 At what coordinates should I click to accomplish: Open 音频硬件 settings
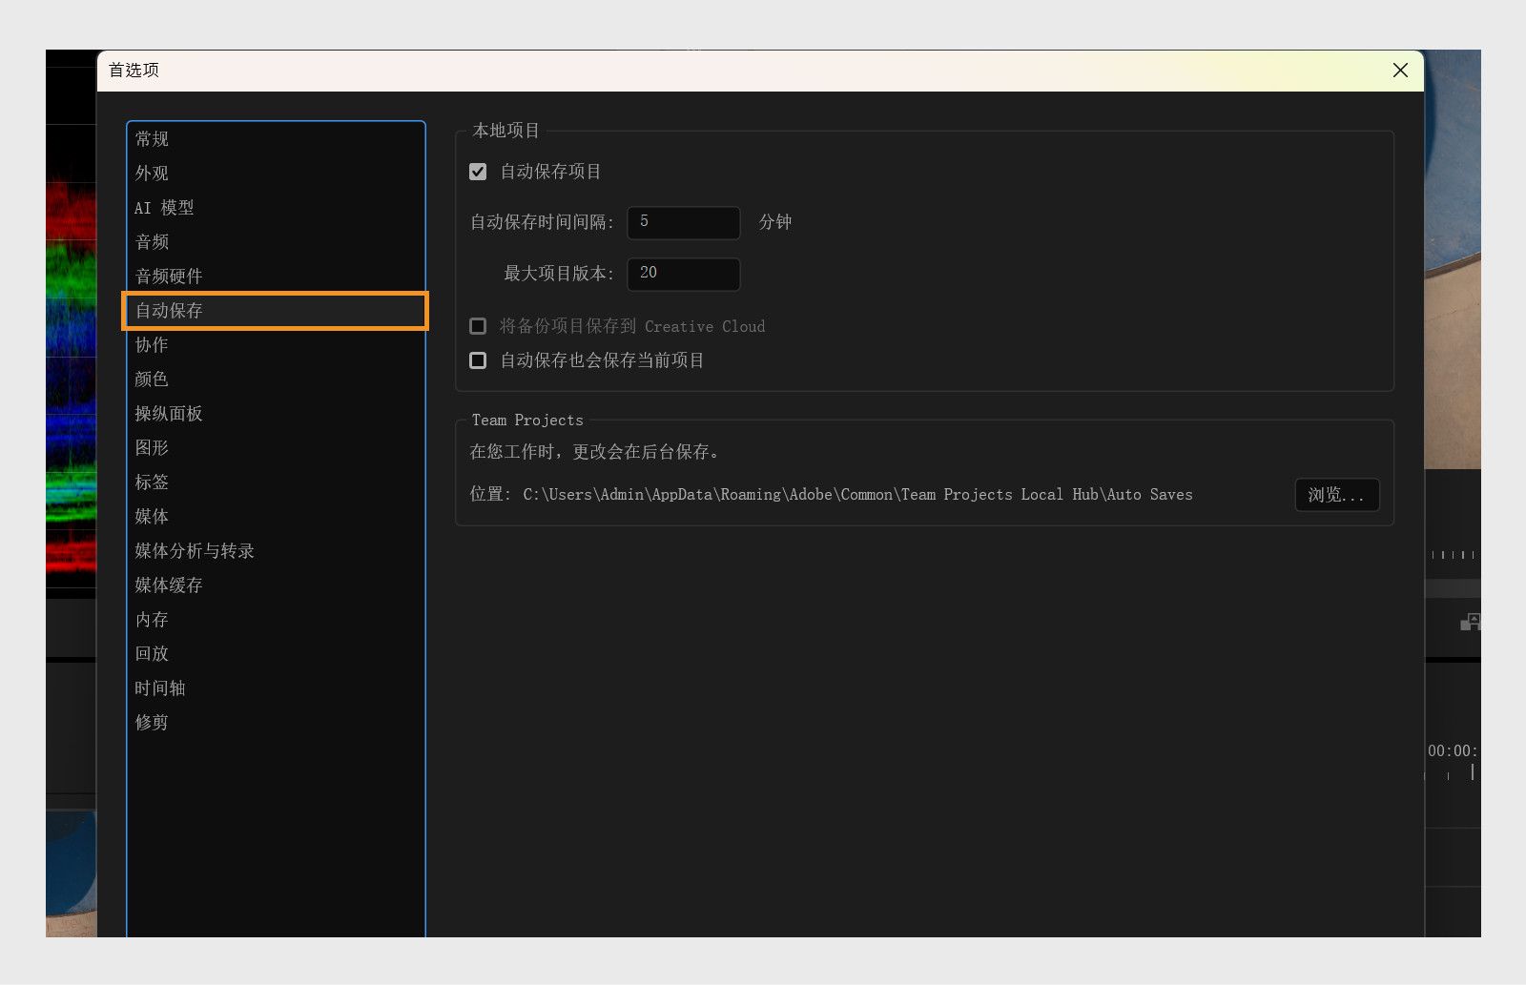(276, 277)
